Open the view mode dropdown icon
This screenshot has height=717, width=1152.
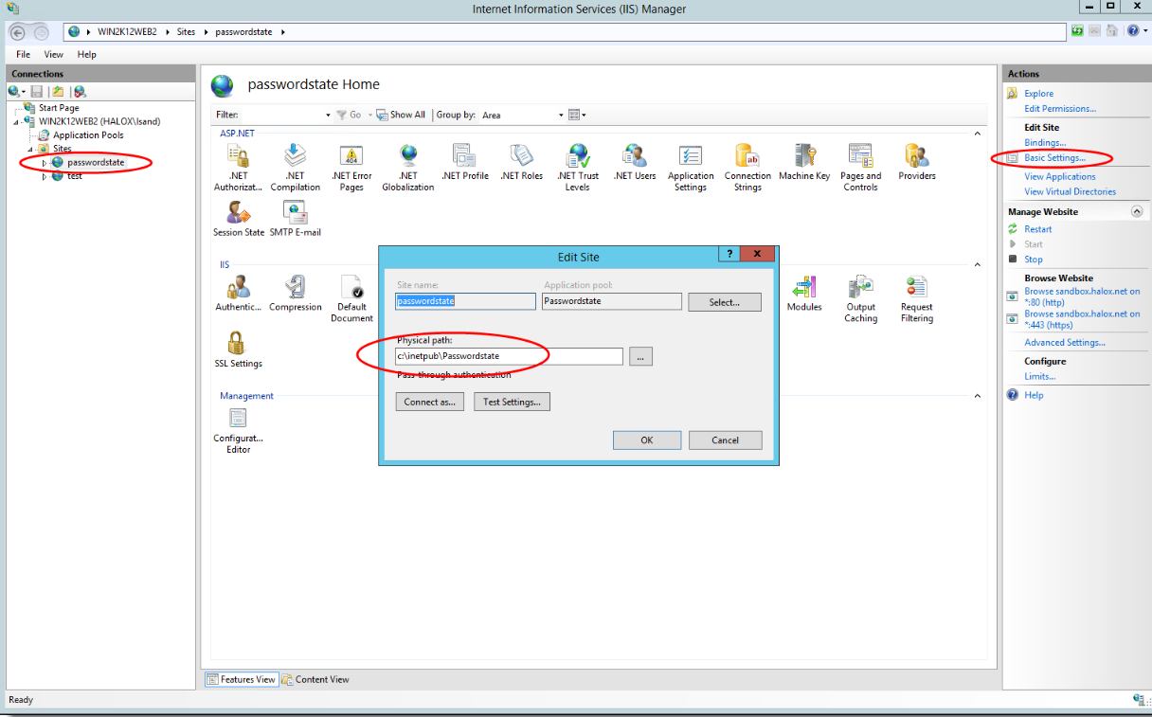click(x=577, y=115)
